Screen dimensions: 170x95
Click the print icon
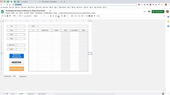pos(7,16)
